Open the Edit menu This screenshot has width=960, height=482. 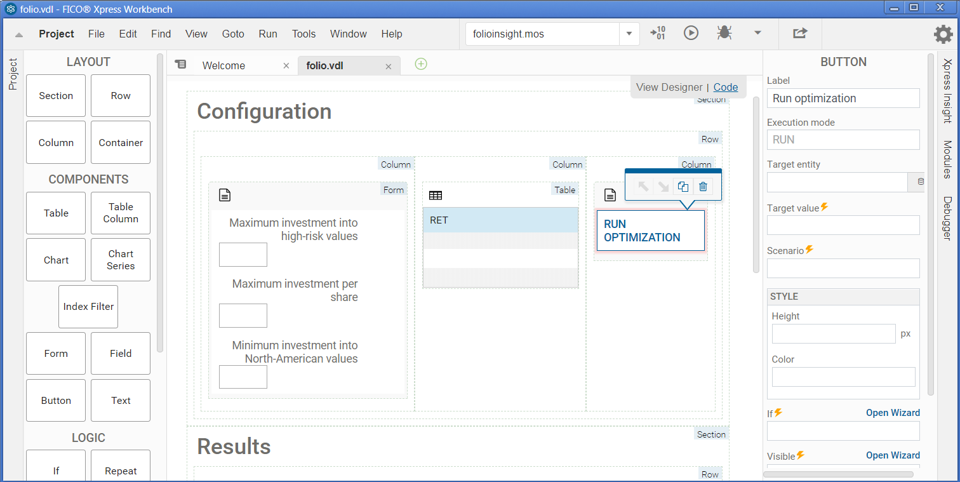(x=128, y=34)
